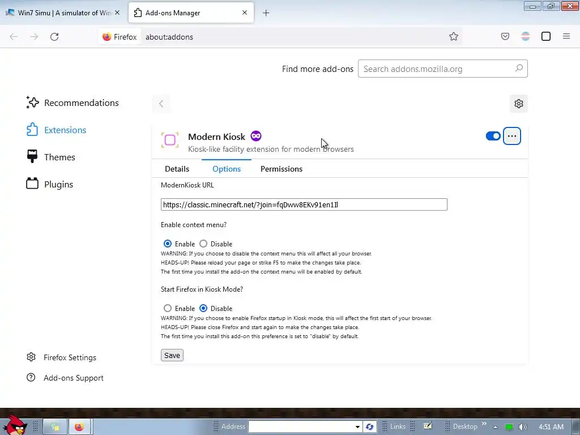Viewport: 580px width, 435px height.
Task: Click the green network tray icon
Action: pos(509,427)
